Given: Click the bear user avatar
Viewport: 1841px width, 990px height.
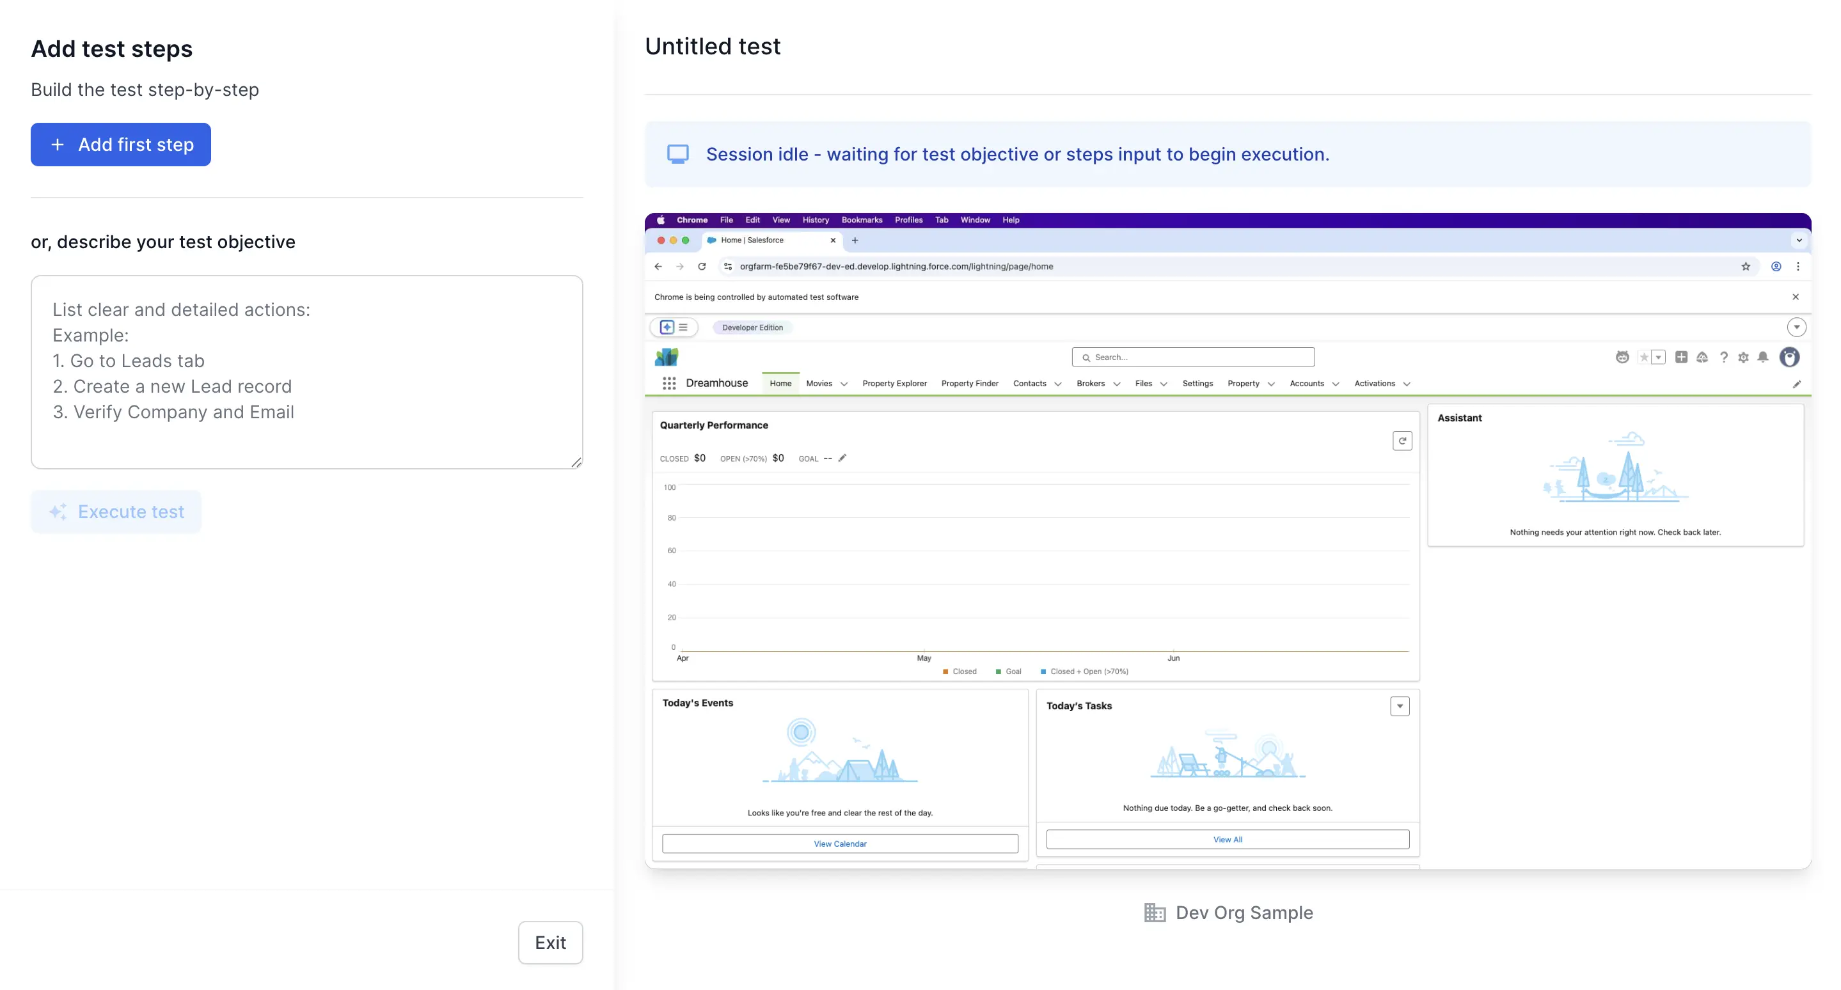Looking at the screenshot, I should point(1790,357).
